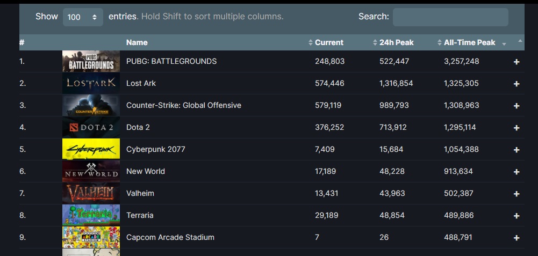Select PUBG all-time peak value 3,257,248
Viewport: 538px width, 256px height.
pos(462,61)
